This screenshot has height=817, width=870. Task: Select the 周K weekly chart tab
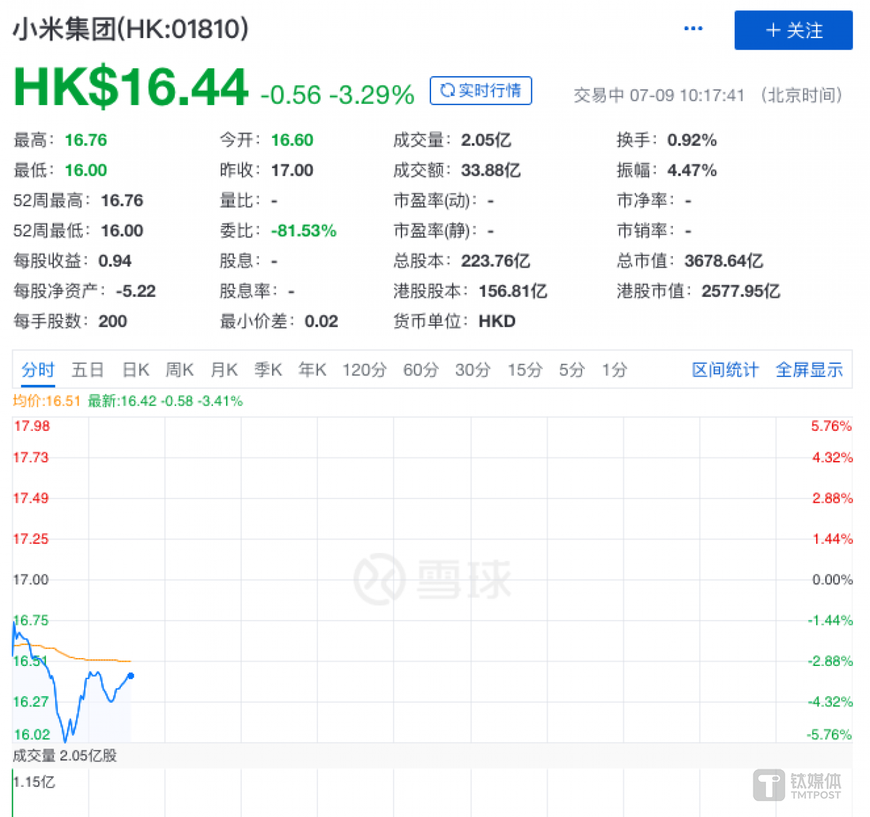[179, 370]
